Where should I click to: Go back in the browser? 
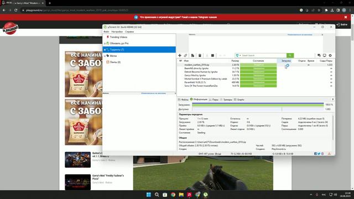pos(4,10)
